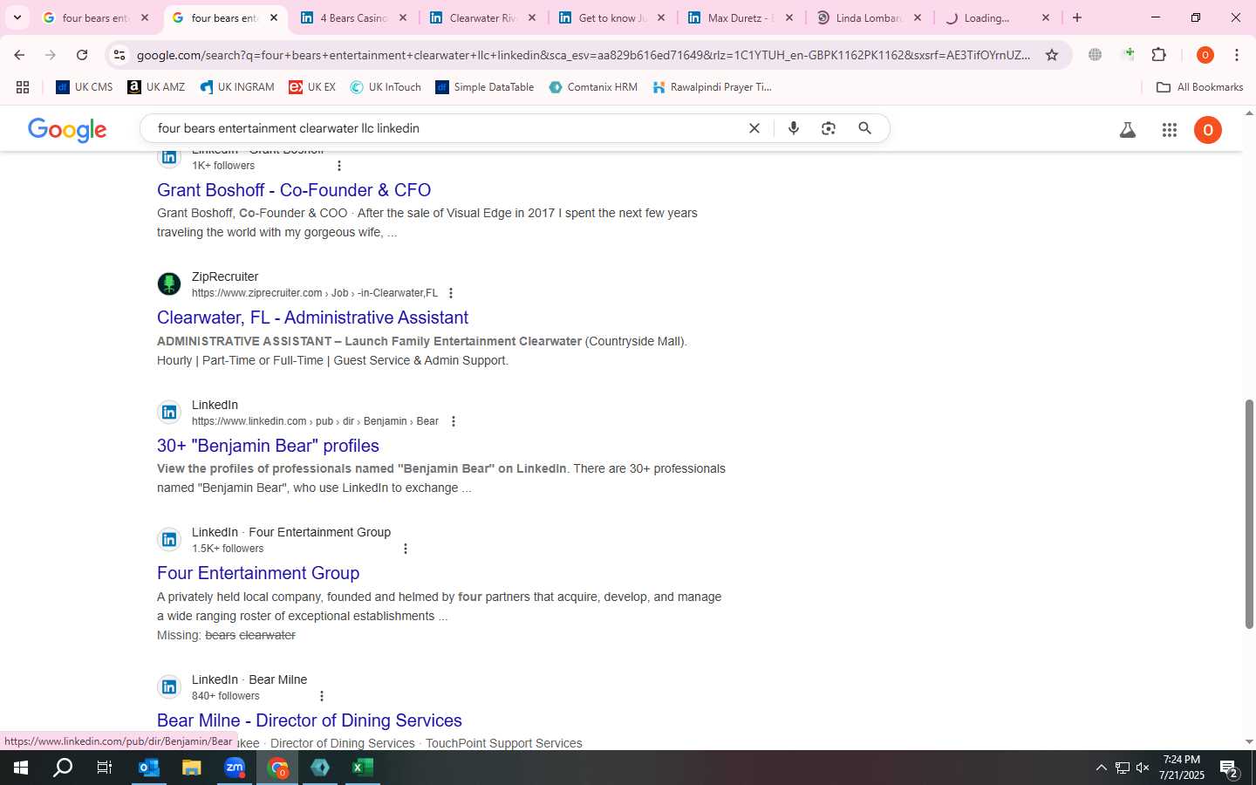The height and width of the screenshot is (785, 1256).
Task: Open 'Four Entertainment Group' result
Action: click(258, 573)
